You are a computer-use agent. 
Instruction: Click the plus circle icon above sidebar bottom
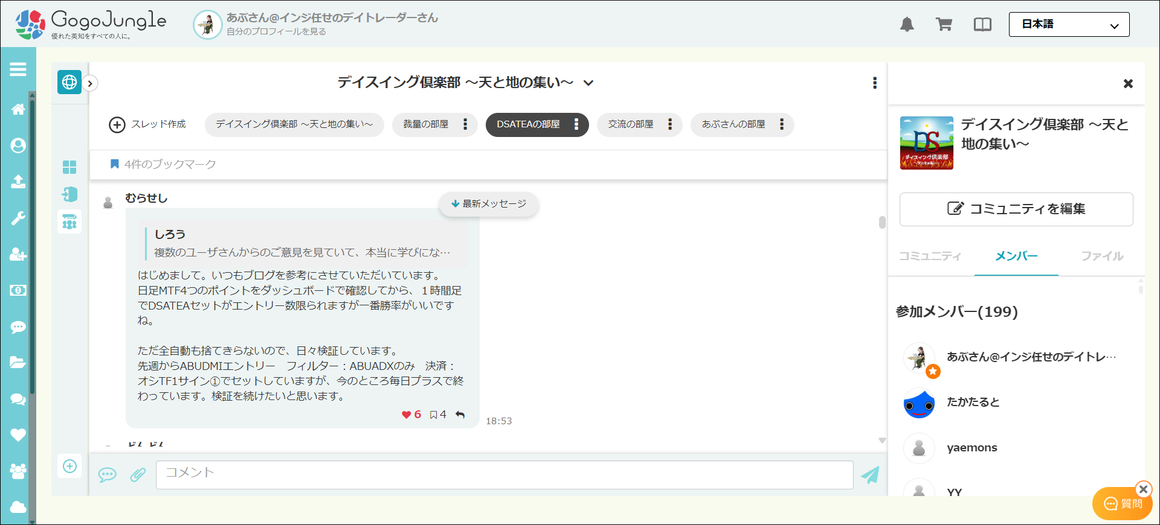pyautogui.click(x=69, y=466)
